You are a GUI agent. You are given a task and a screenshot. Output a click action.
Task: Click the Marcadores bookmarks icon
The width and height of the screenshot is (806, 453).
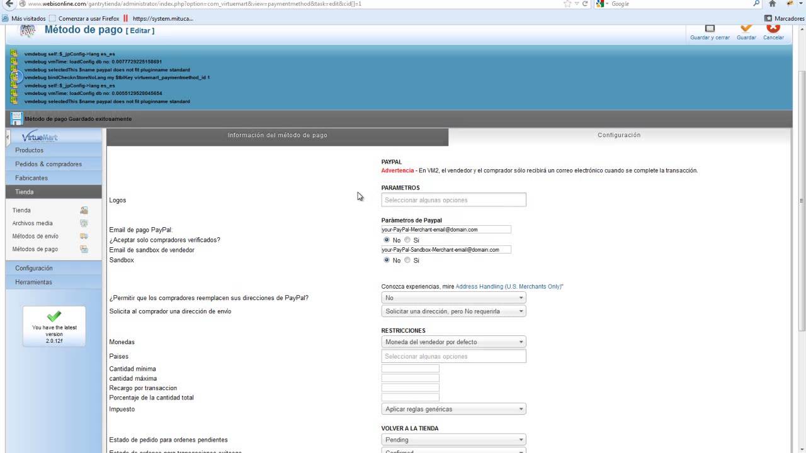pyautogui.click(x=768, y=18)
